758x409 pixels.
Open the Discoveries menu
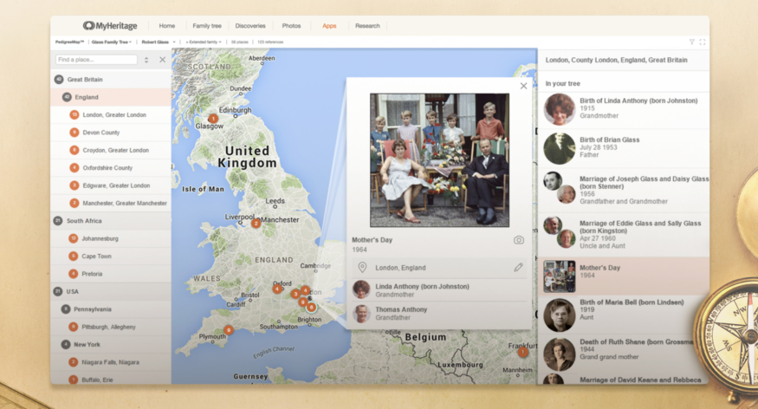(x=250, y=26)
